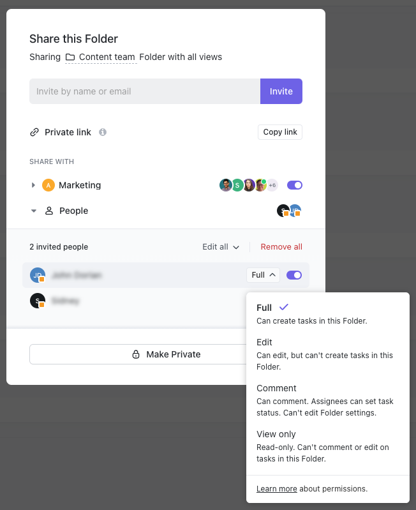This screenshot has width=416, height=510.
Task: Close the Full permission dropdown button
Action: pyautogui.click(x=263, y=275)
